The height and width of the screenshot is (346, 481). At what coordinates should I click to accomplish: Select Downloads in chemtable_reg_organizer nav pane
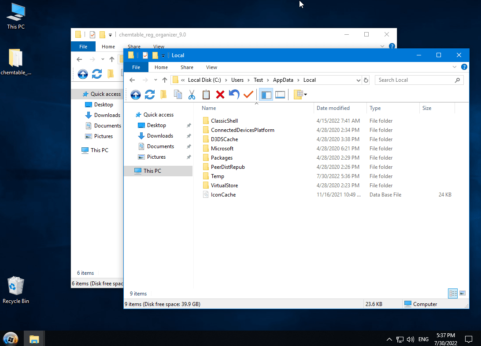pyautogui.click(x=107, y=115)
